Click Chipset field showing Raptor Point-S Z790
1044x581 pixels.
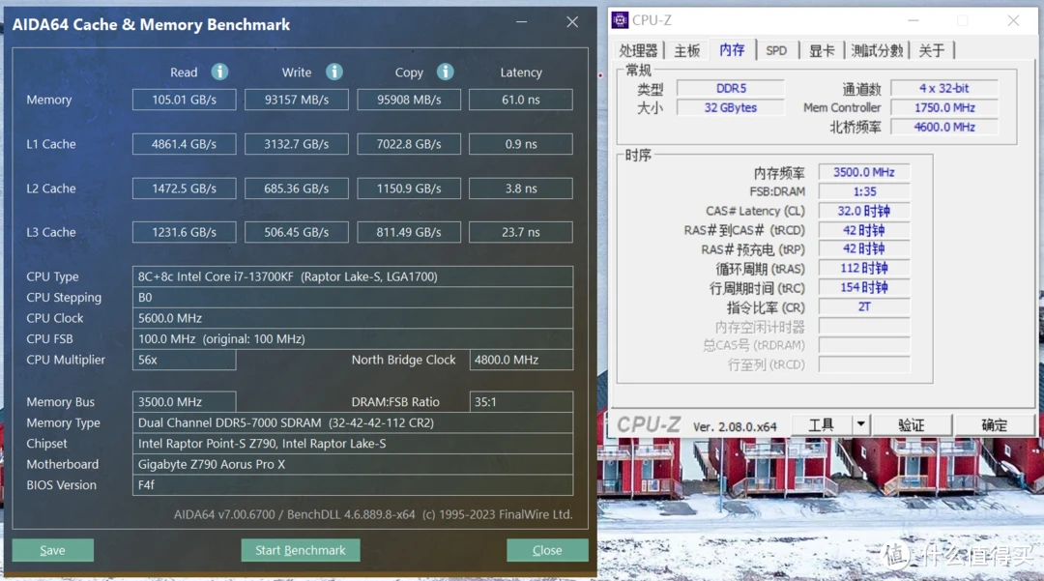click(352, 443)
